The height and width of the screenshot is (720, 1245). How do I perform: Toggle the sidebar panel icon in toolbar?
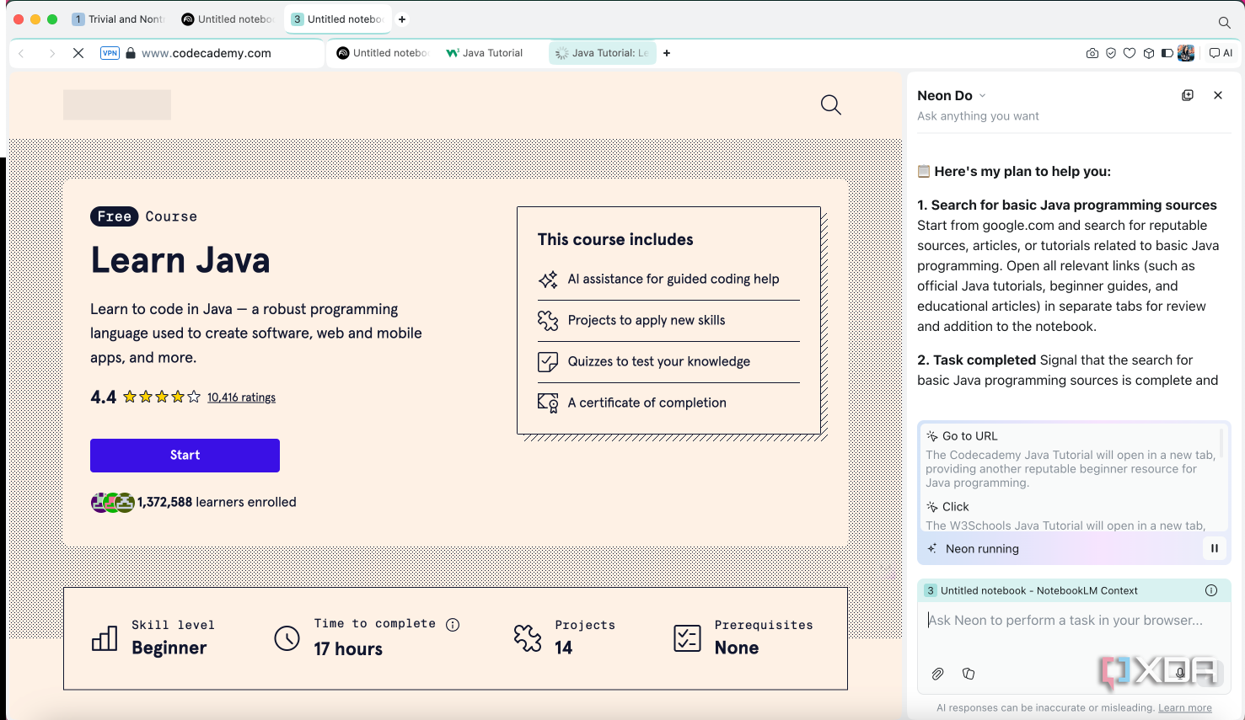[x=1167, y=53]
